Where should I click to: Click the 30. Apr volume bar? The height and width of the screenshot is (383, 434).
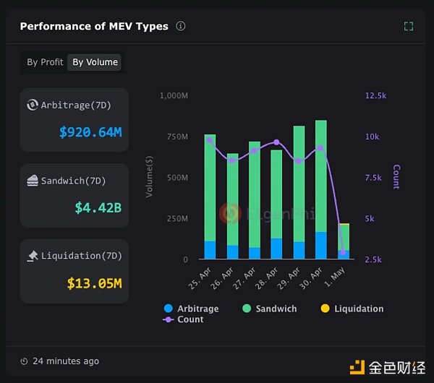(x=320, y=189)
